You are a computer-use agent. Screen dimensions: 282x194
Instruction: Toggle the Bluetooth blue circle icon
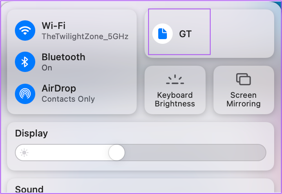[x=25, y=62]
